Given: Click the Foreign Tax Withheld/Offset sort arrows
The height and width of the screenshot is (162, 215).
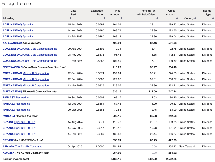Looking at the screenshot, I should point(157,18).
